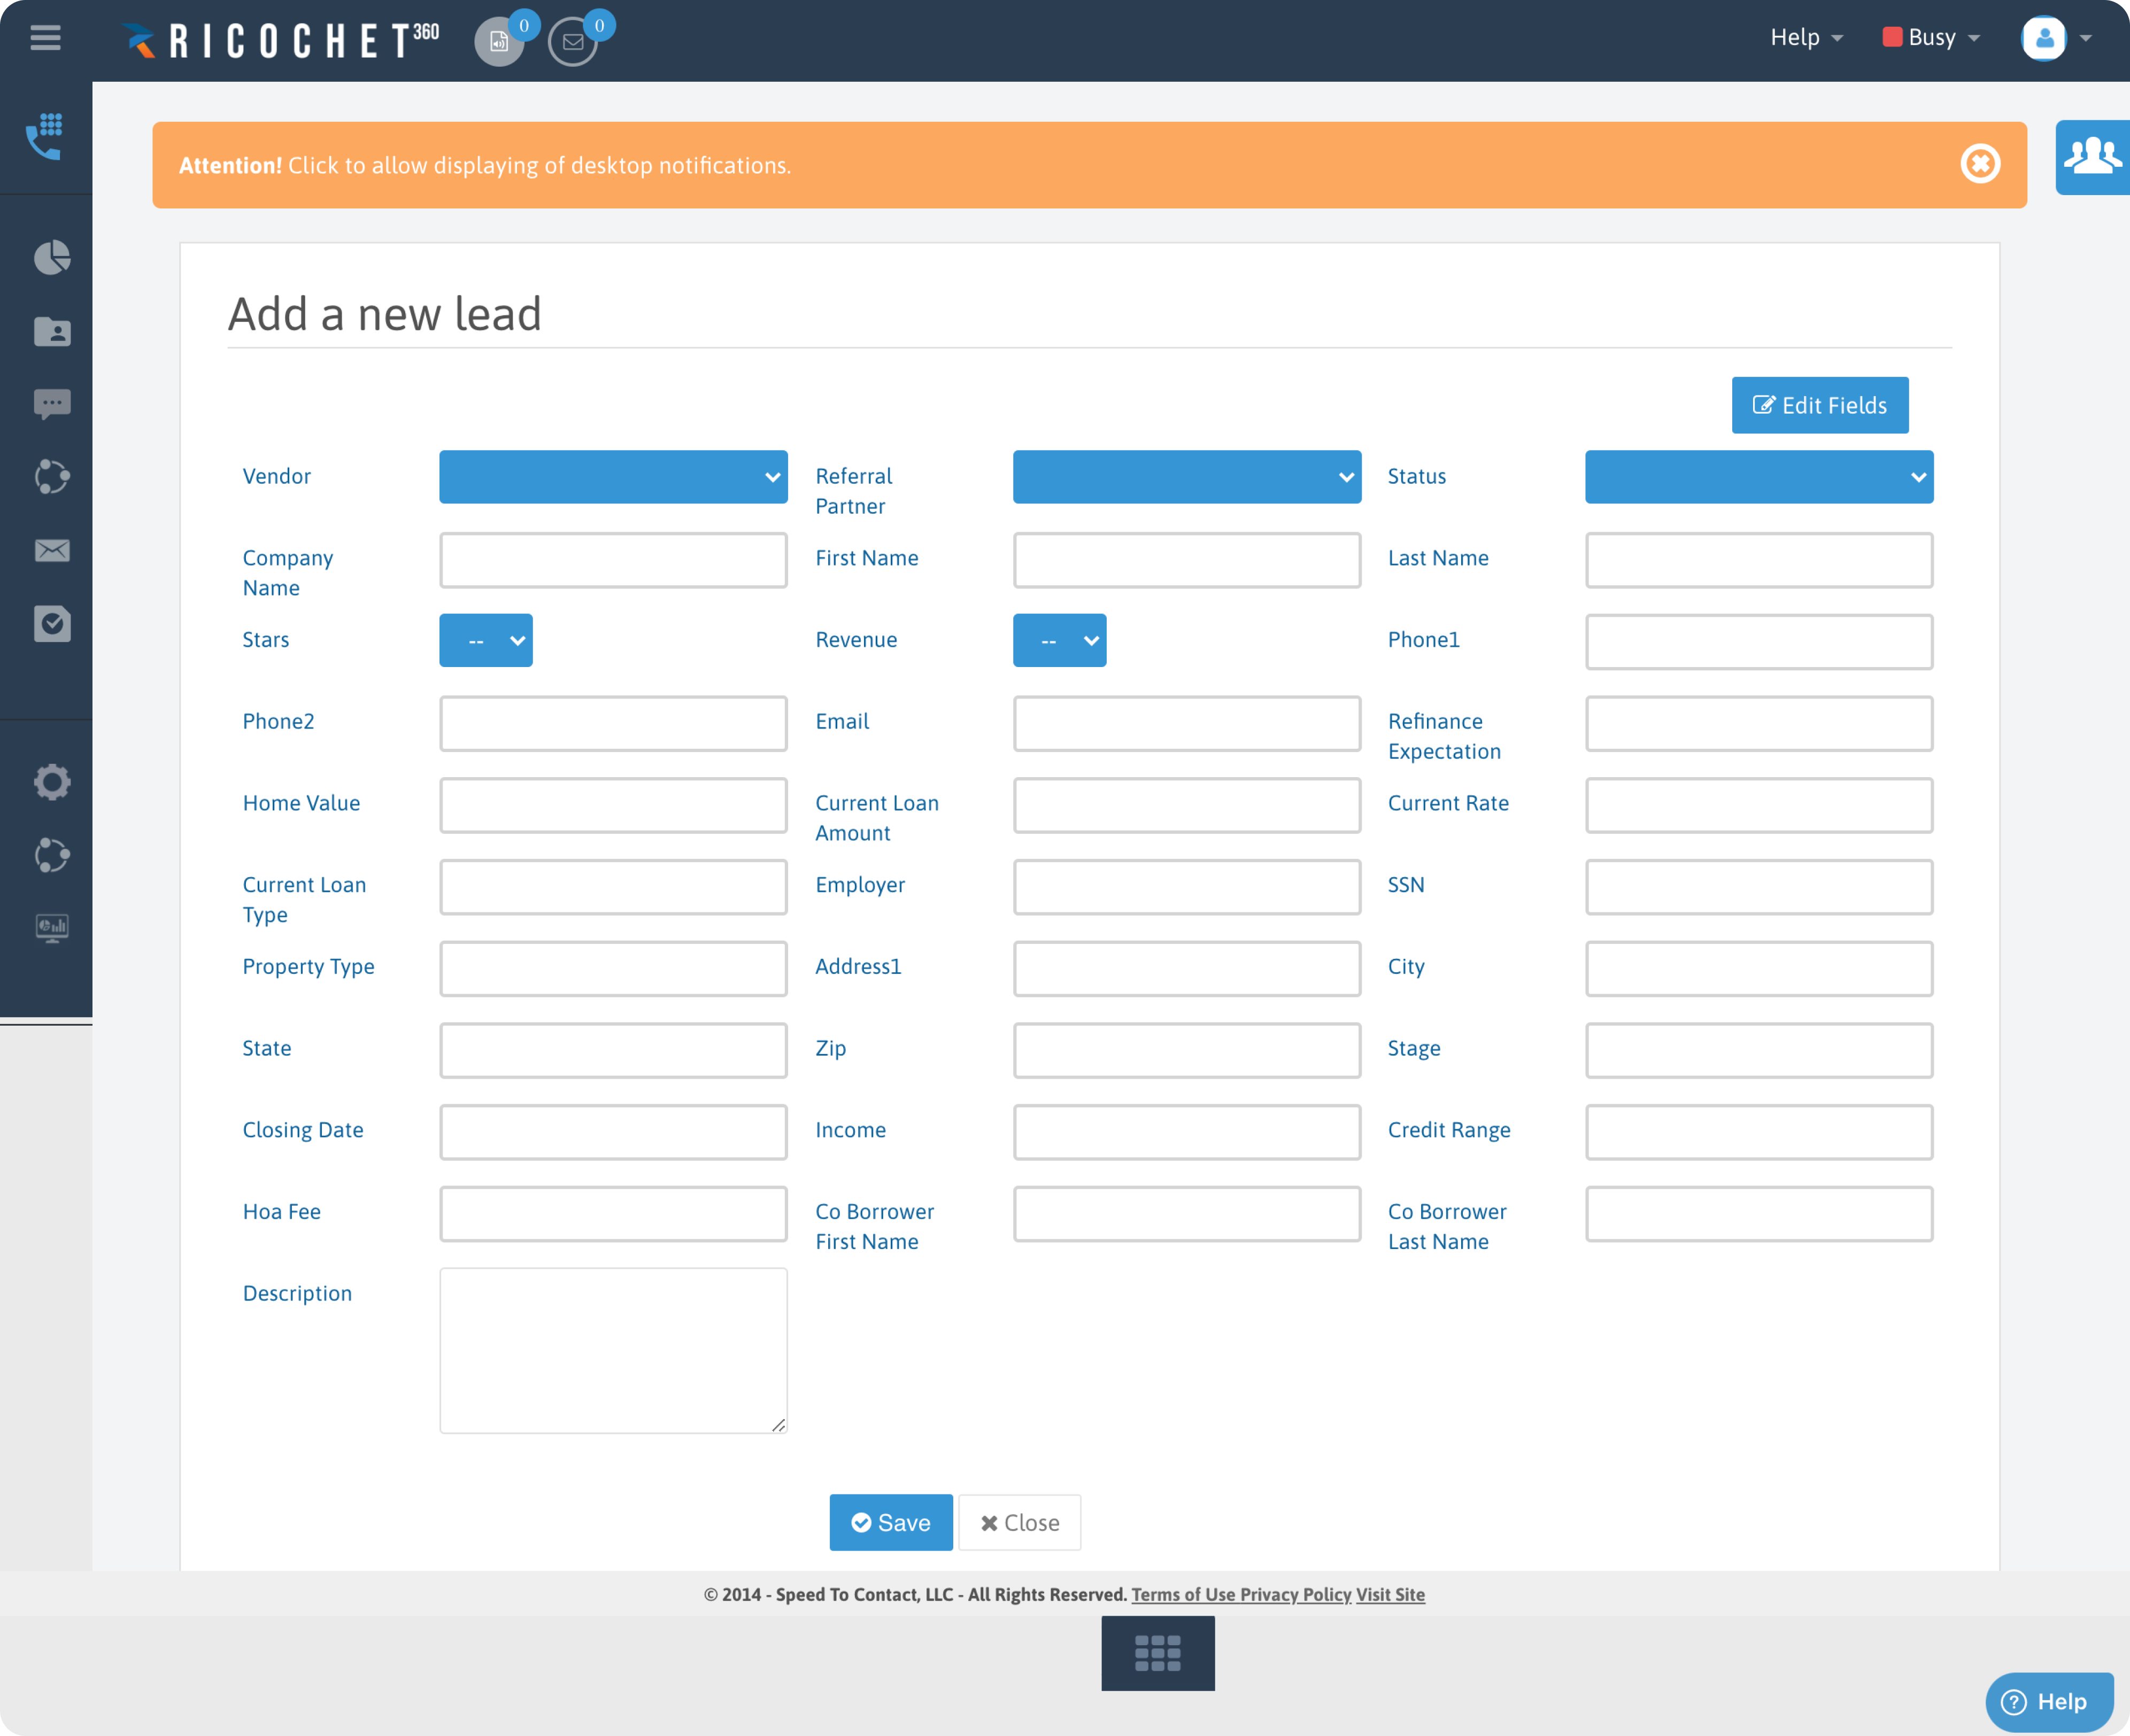Click the Edit Fields button
Screen dimensions: 2130x1736
coord(1820,405)
